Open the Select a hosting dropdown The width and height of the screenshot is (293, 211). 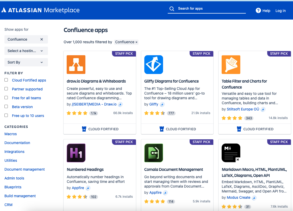[26, 51]
